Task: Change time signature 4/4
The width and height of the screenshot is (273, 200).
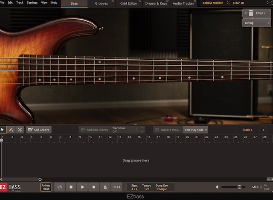Action: pyautogui.click(x=134, y=189)
